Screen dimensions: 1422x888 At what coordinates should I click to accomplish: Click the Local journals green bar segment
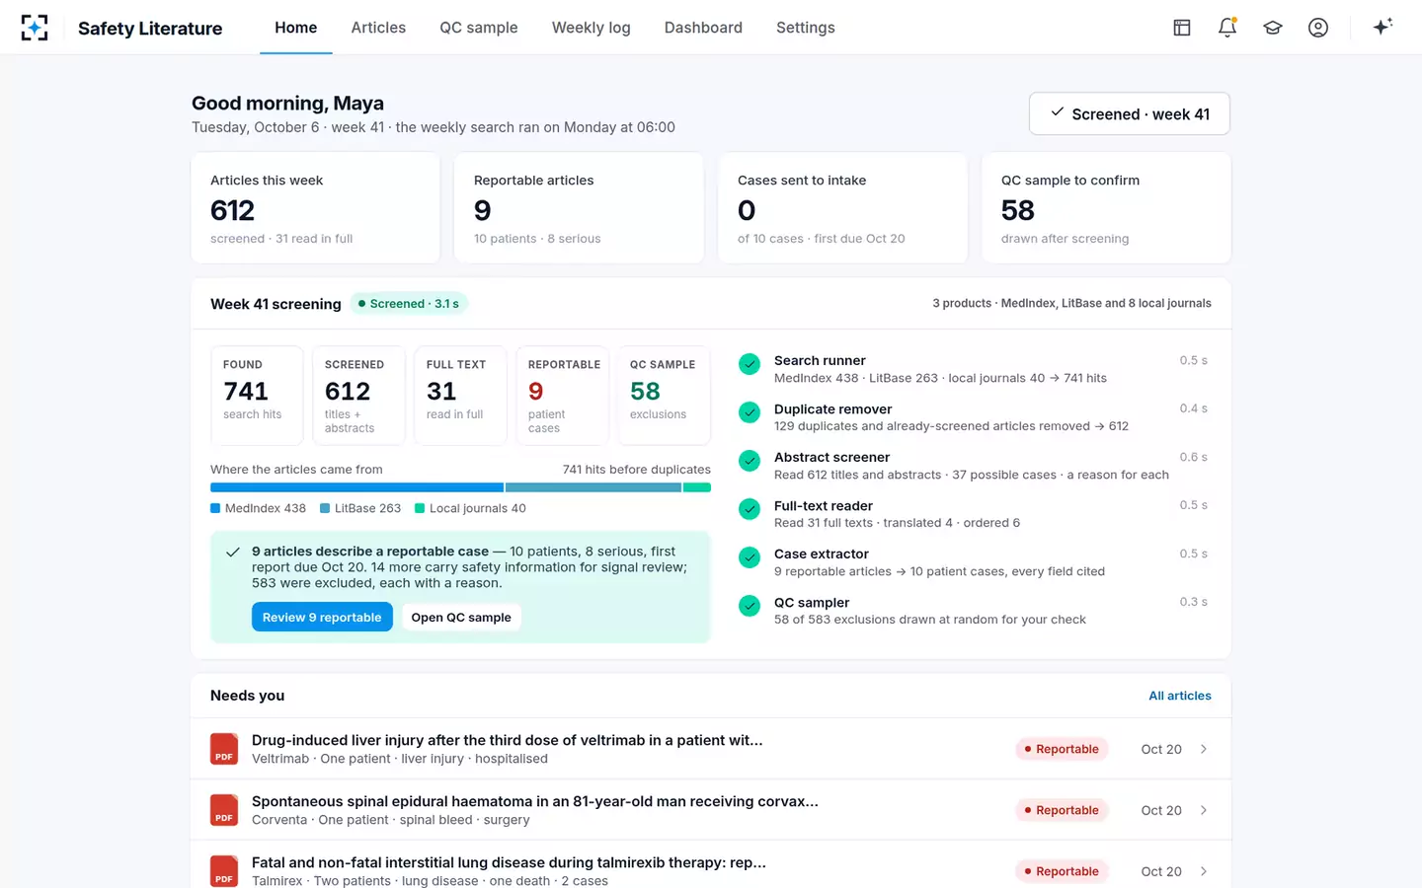(697, 487)
